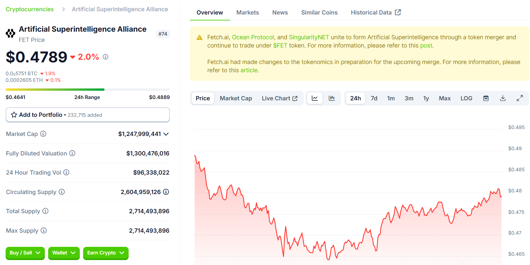Open the SingularityNET link
This screenshot has width=530, height=265.
pos(309,37)
